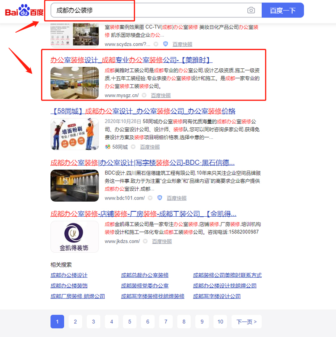Click the blue shield icon beside www.mysgz.cn
Viewport: 336px width, 337px height.
(x=145, y=95)
